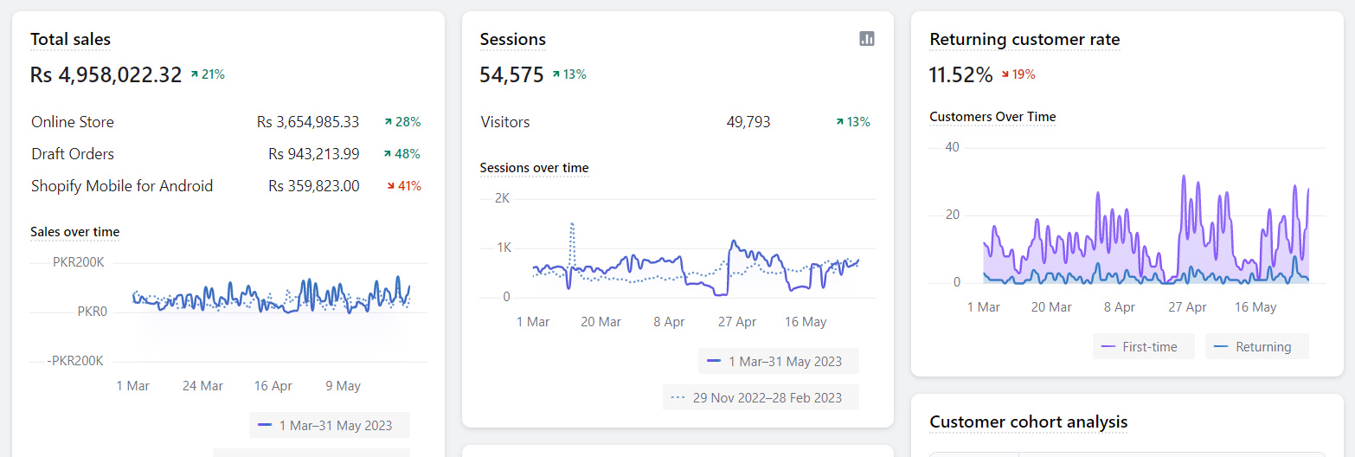The image size is (1355, 457).
Task: Select the Sales over time chart label
Action: pos(74,232)
